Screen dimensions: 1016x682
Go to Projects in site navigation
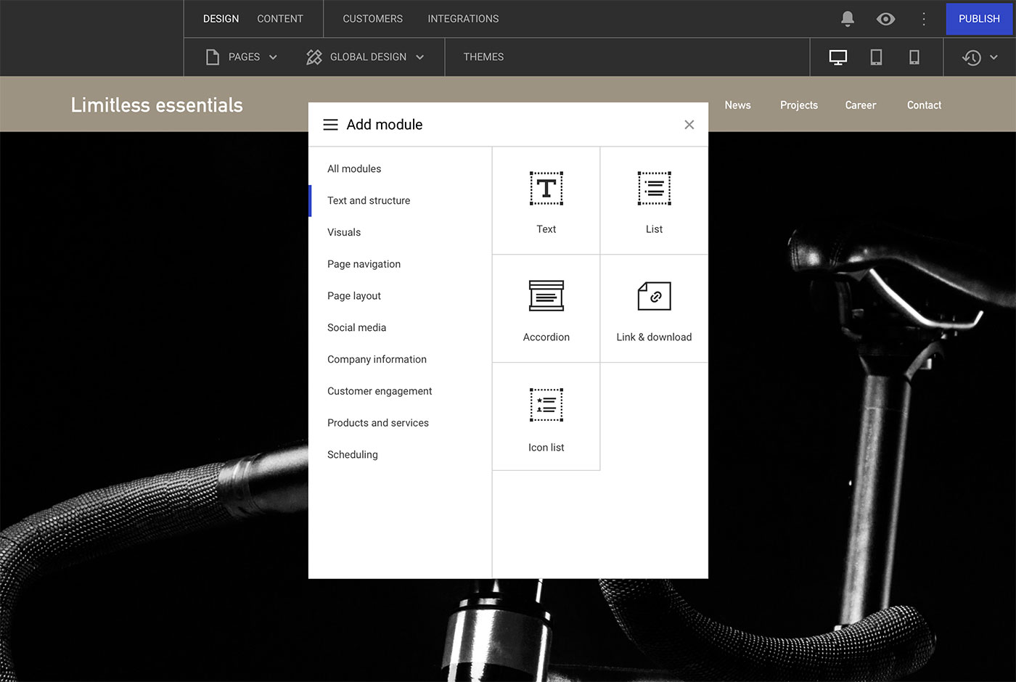799,105
